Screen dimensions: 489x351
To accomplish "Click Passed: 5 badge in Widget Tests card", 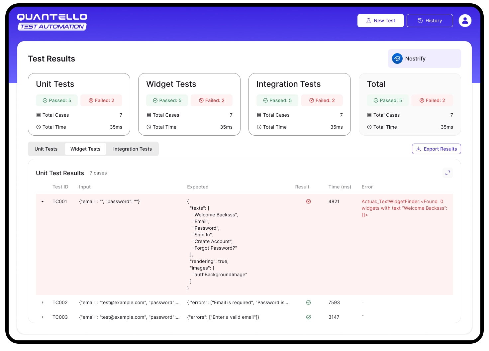I will point(167,100).
